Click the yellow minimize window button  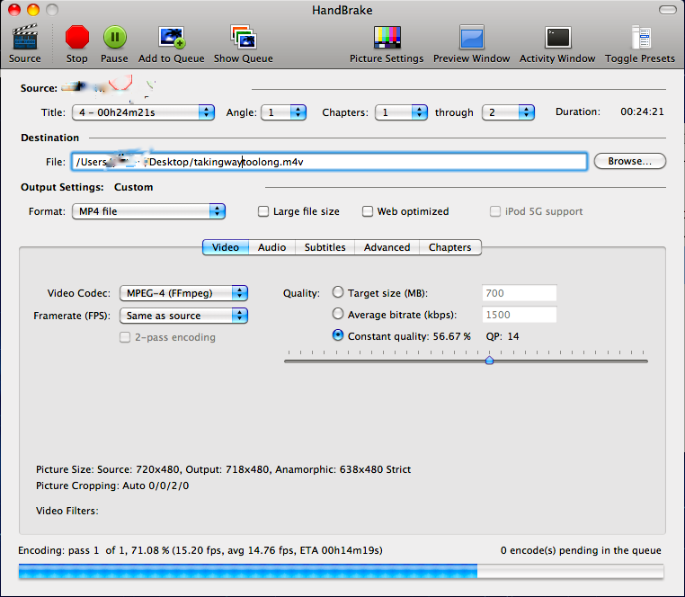(33, 10)
